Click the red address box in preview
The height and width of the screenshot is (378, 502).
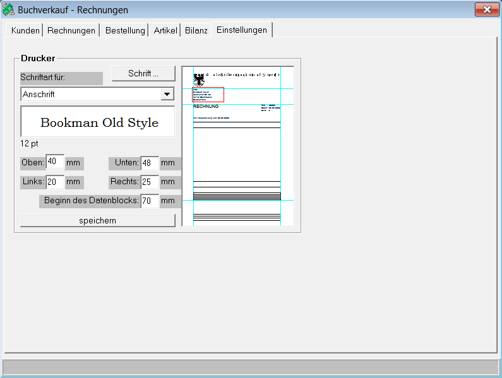(x=208, y=95)
